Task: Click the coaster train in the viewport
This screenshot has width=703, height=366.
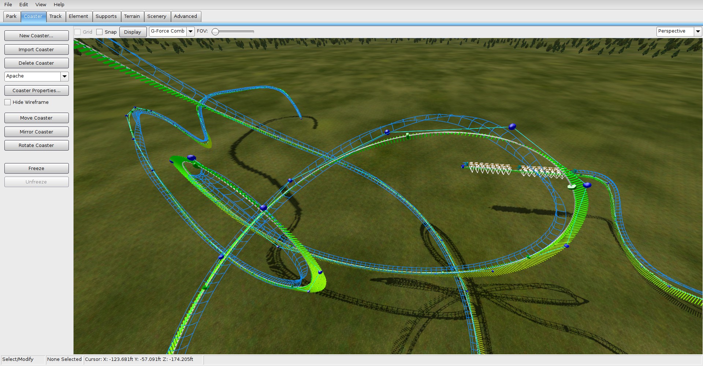Action: click(513, 169)
